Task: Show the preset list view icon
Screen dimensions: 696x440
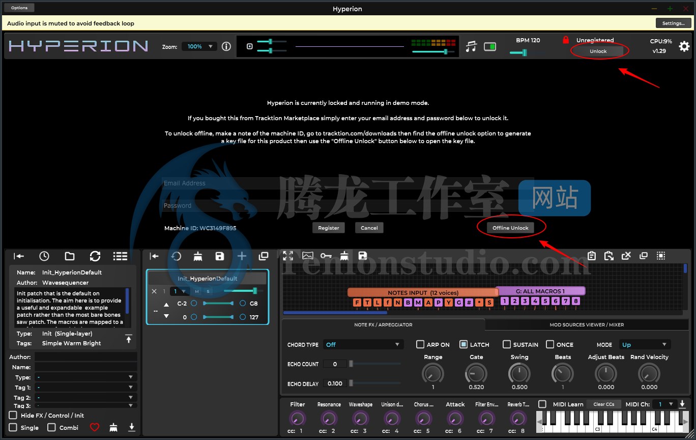Action: coord(120,256)
